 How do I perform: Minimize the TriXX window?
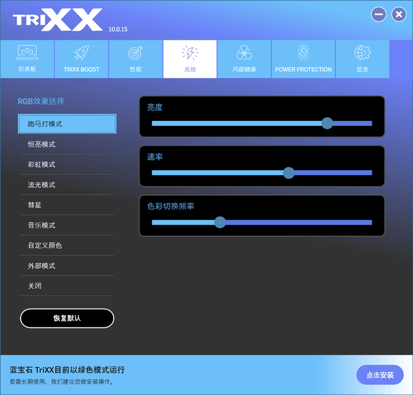[x=379, y=14]
